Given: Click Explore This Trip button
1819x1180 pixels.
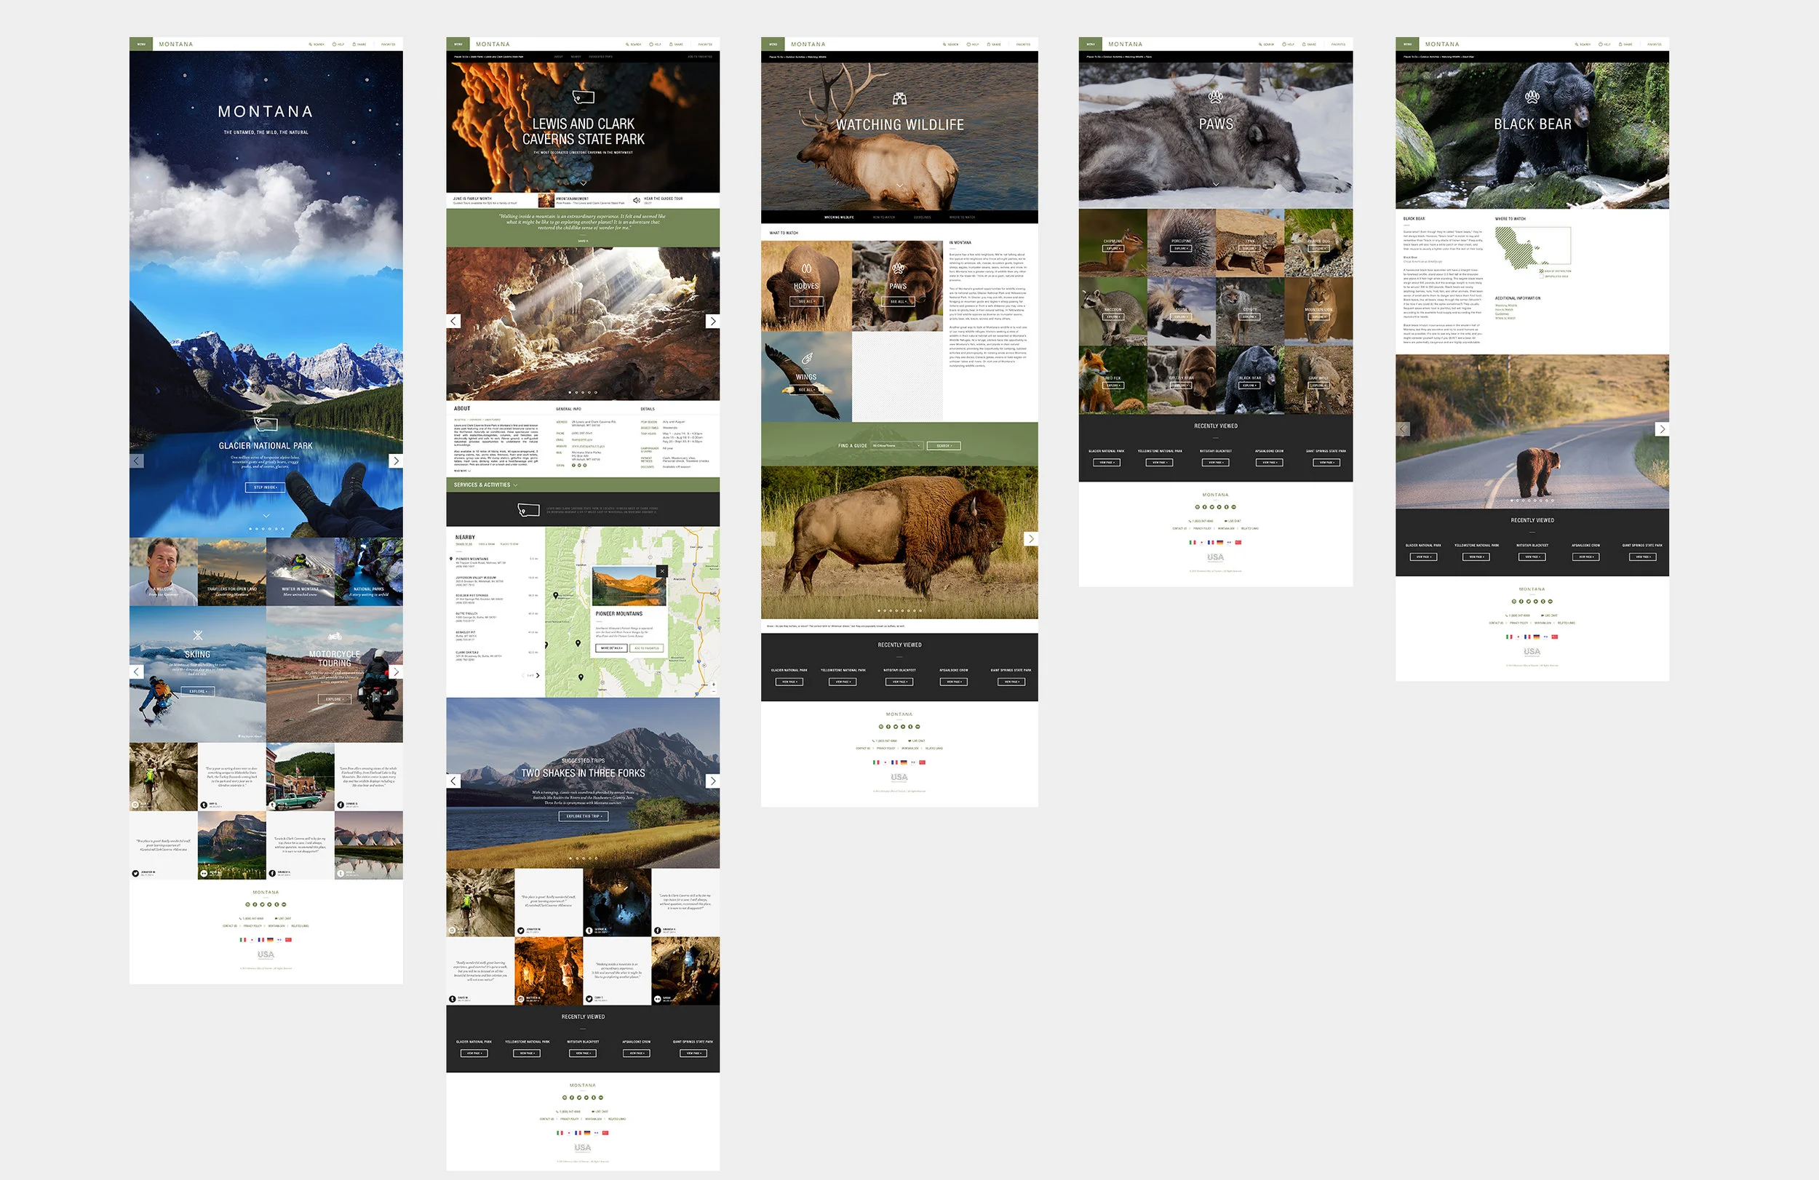Looking at the screenshot, I should [583, 816].
